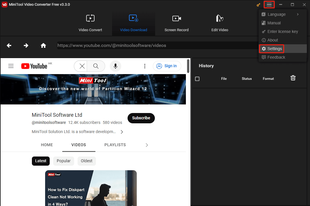Click the forward navigation arrow
The width and height of the screenshot is (310, 206).
point(26,45)
